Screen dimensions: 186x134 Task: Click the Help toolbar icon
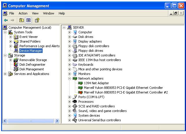tap(37, 20)
